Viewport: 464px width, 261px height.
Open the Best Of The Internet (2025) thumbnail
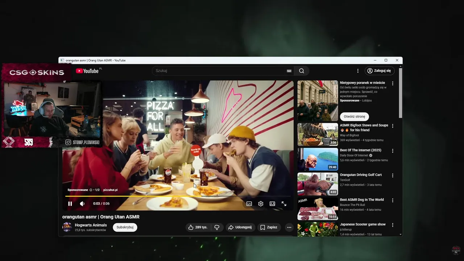click(x=318, y=159)
